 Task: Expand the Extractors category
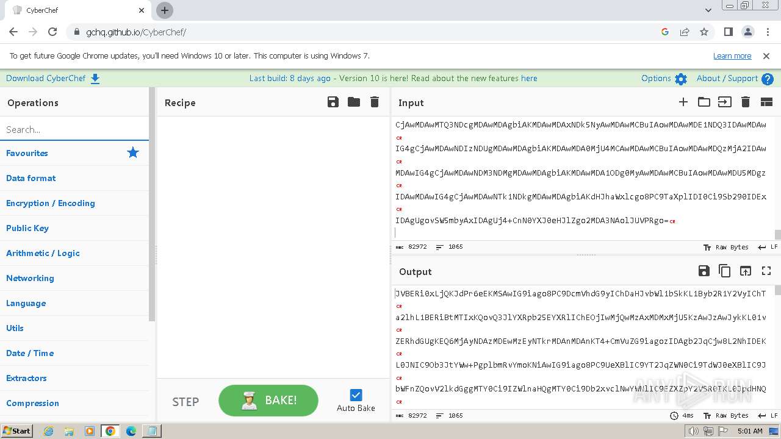74,378
